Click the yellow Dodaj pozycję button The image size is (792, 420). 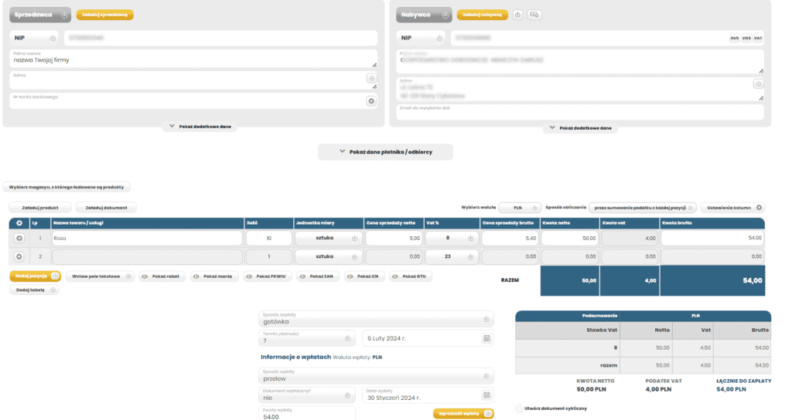click(35, 276)
